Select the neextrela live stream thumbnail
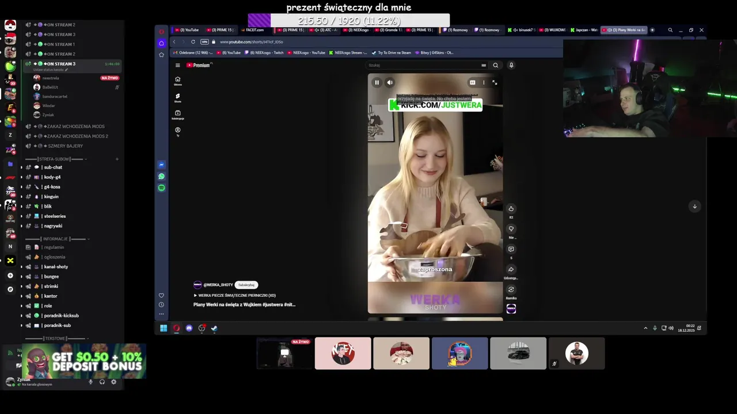This screenshot has height=414, width=737. (284, 353)
